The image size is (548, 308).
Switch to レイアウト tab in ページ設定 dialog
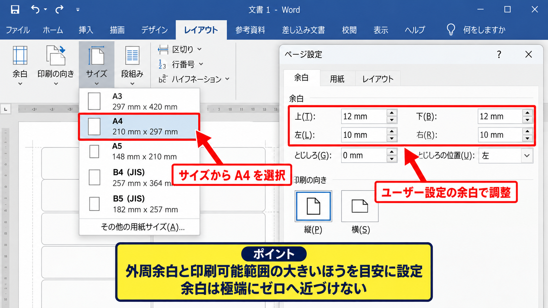[378, 79]
